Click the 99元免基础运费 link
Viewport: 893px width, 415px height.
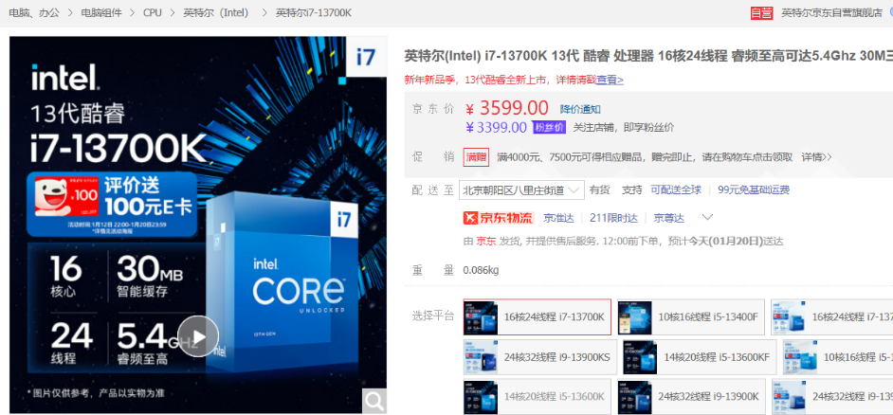click(754, 190)
